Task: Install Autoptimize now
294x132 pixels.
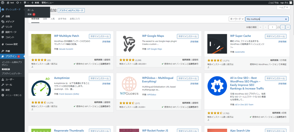Action: pyautogui.click(x=100, y=78)
